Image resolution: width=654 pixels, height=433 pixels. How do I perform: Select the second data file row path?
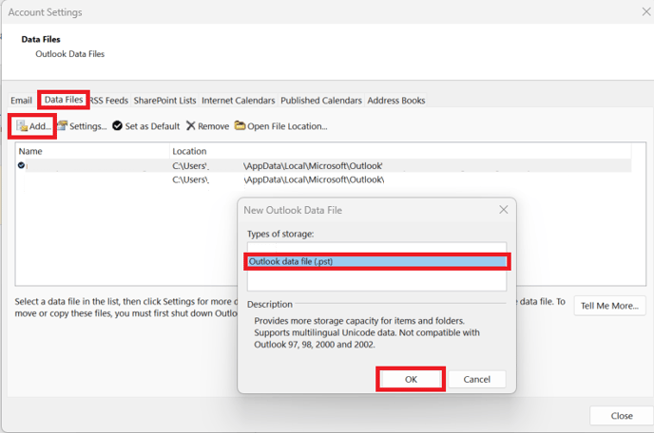pyautogui.click(x=279, y=179)
